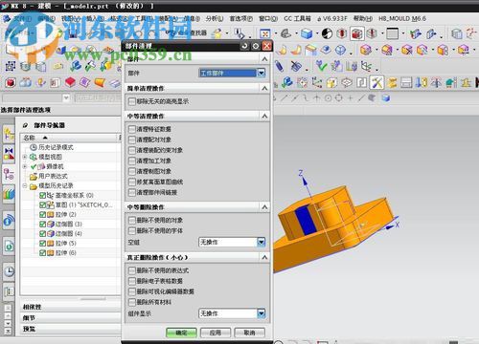Open the Constraint Navigator resource bar tab
The width and height of the screenshot is (479, 344).
[x=9, y=153]
